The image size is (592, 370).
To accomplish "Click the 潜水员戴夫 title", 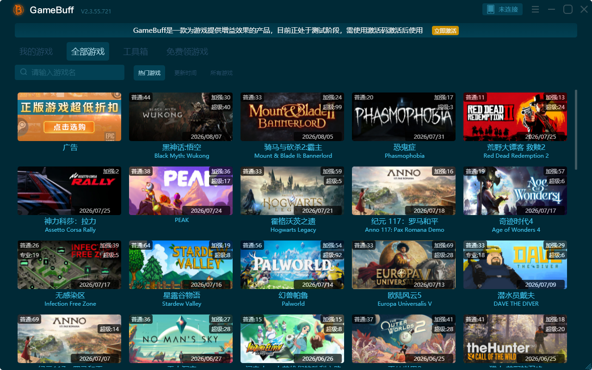I will click(x=516, y=296).
